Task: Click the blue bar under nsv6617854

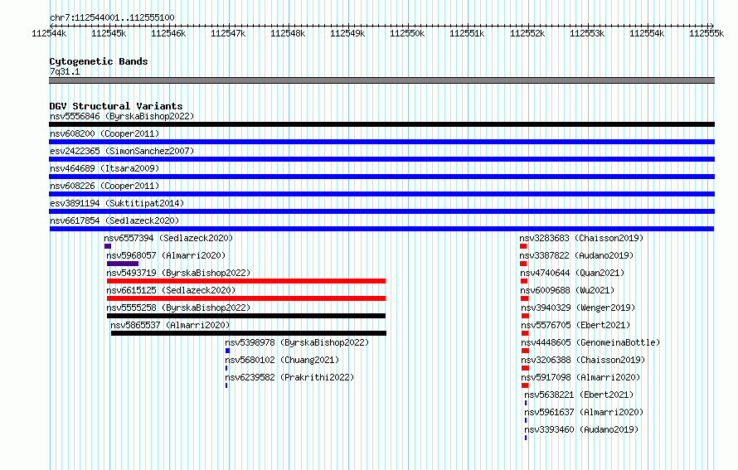Action: tap(381, 229)
